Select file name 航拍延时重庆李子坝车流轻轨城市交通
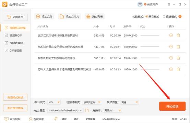 tap(60, 47)
